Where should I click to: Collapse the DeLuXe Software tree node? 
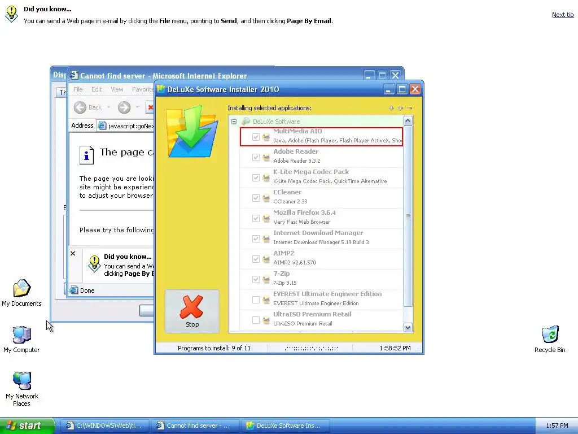[x=234, y=121]
